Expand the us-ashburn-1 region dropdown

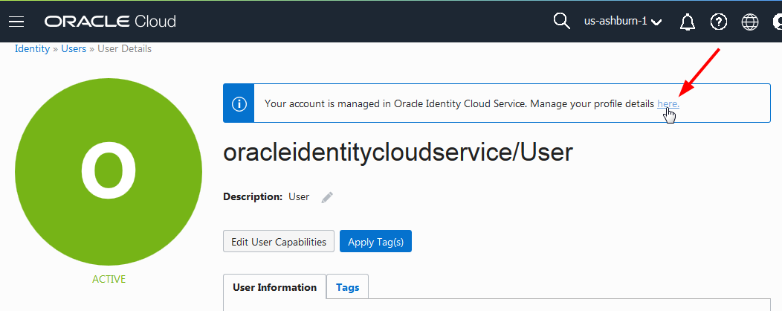point(623,22)
